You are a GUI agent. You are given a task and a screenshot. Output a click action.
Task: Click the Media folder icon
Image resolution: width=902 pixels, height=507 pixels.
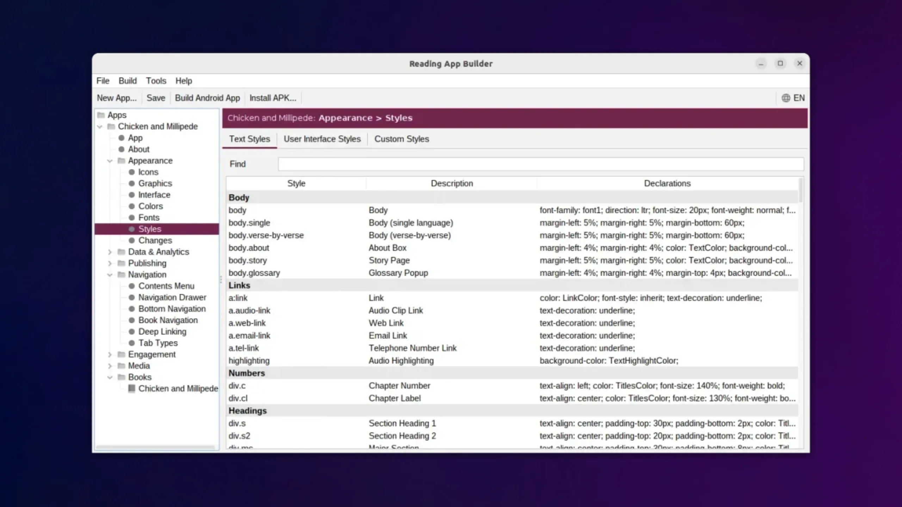coord(121,366)
